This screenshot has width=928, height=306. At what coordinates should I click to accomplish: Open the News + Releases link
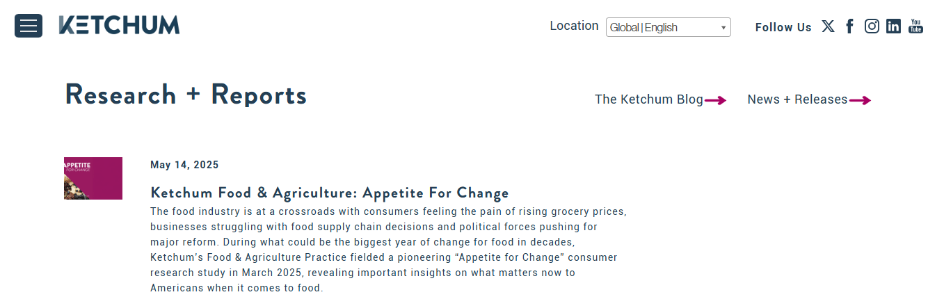(x=797, y=99)
